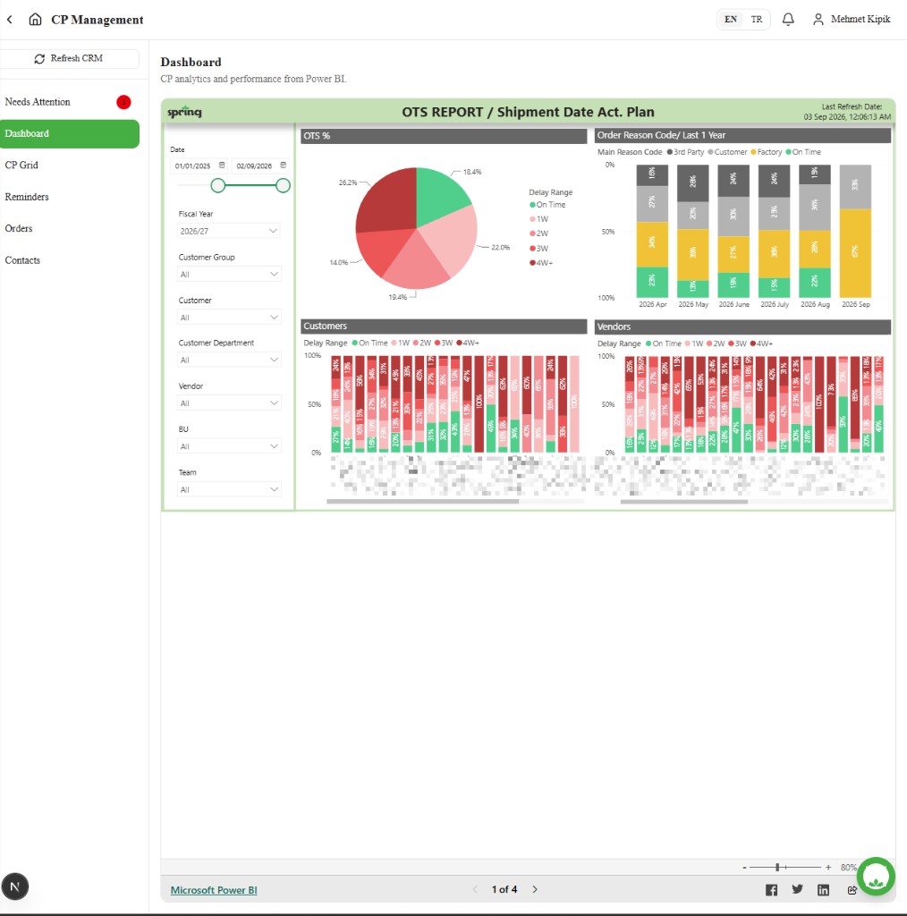
Task: Share the report on Facebook
Action: point(772,890)
